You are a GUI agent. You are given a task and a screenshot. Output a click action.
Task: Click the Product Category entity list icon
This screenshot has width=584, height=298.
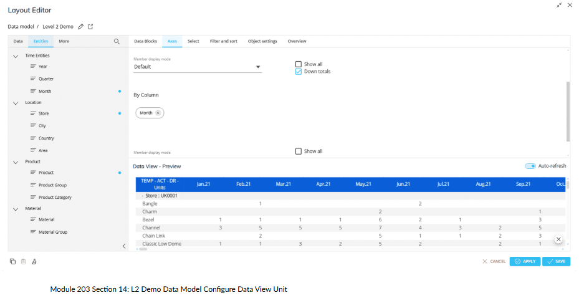tap(33, 197)
